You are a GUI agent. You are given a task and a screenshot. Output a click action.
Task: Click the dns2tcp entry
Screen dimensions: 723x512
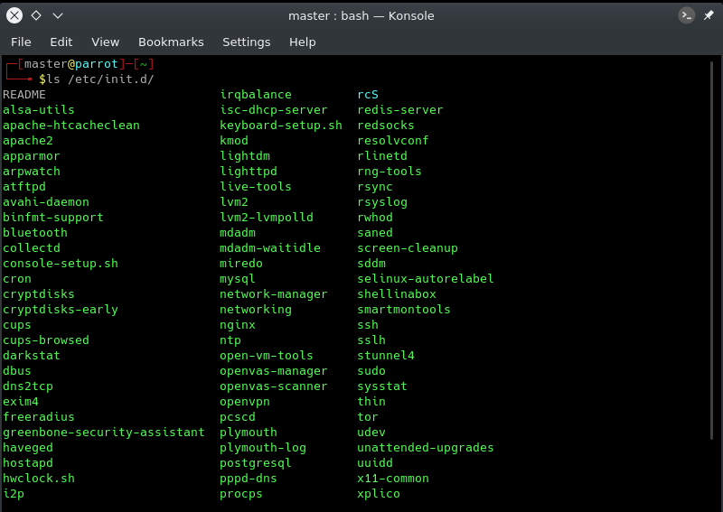tap(28, 386)
